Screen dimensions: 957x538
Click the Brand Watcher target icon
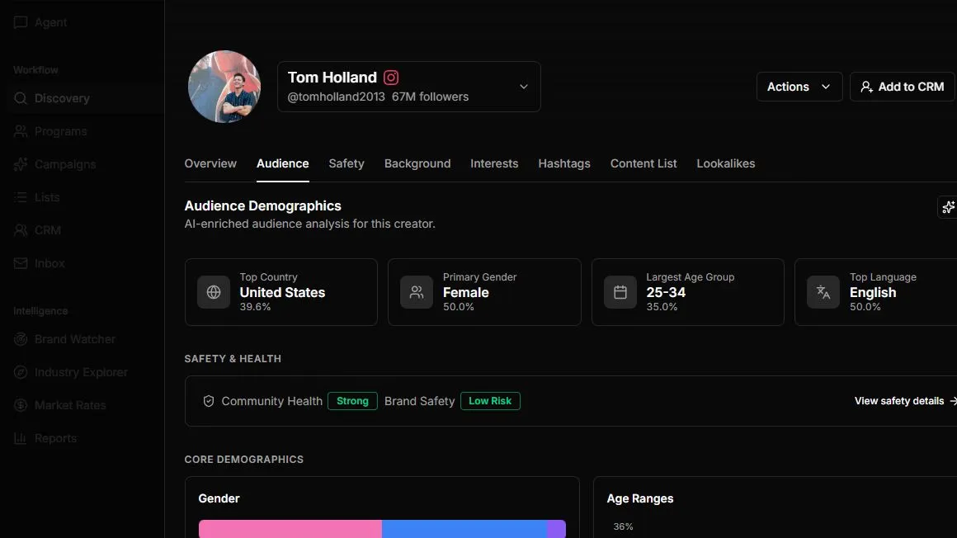[20, 339]
